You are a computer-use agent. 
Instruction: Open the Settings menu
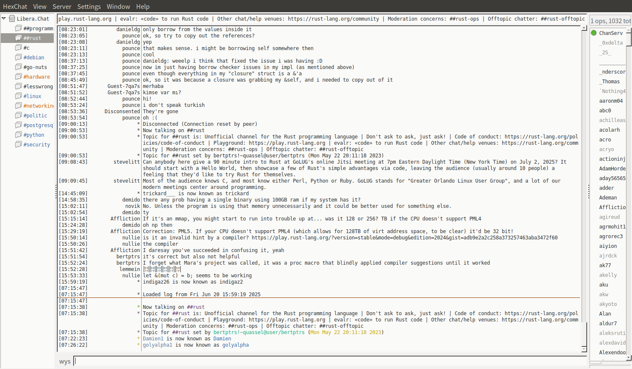[x=89, y=6]
